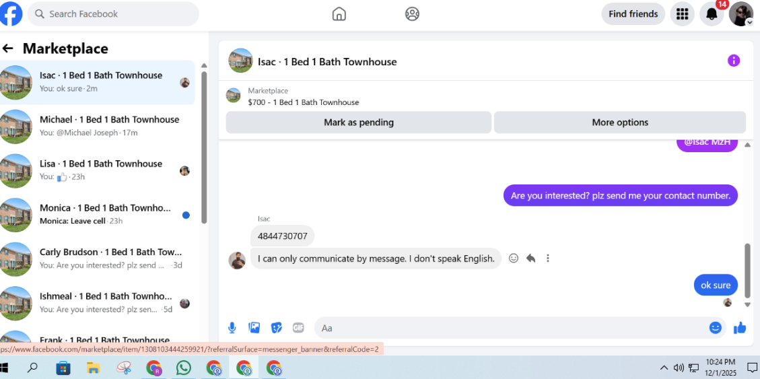Click the Find friends button

(633, 14)
